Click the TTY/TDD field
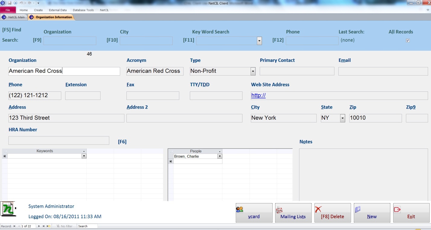The image size is (431, 230). tap(216, 96)
